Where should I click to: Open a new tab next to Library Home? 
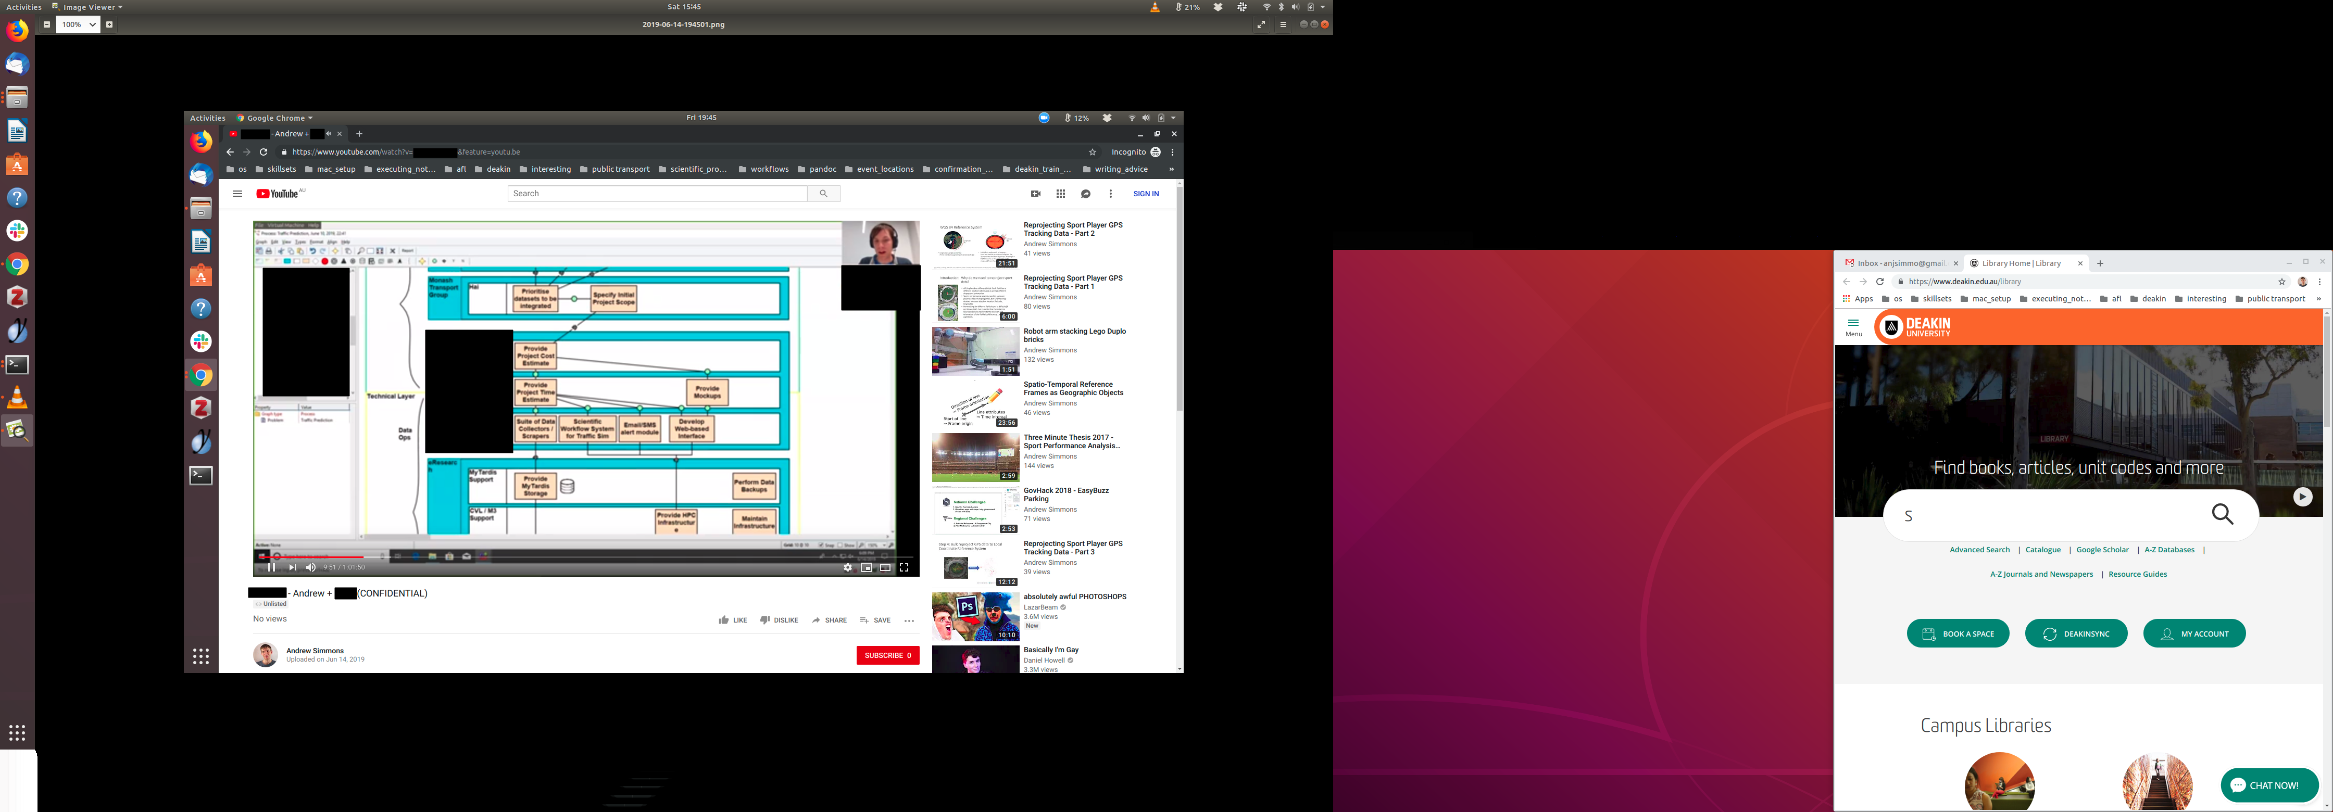point(2100,263)
